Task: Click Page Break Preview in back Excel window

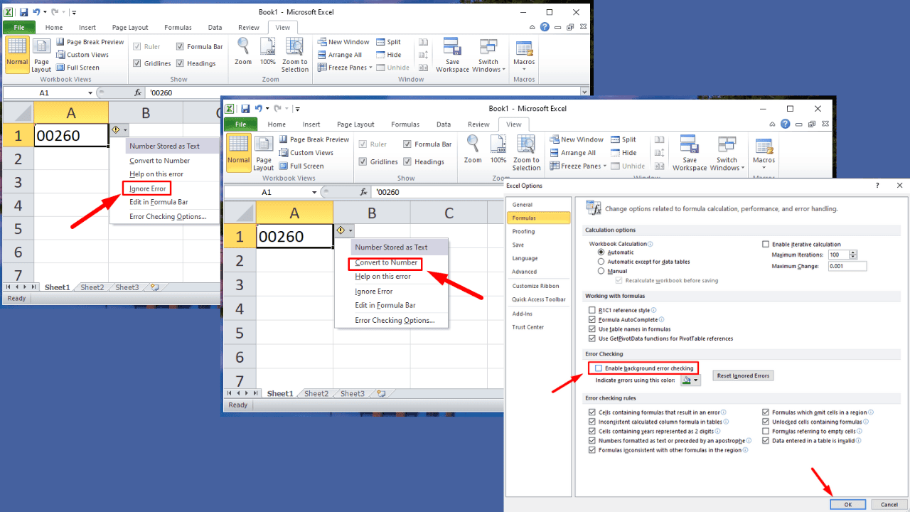Action: tap(90, 42)
